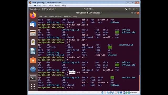Open the terminal window's File menu
The height and width of the screenshot is (95, 168).
(40, 17)
